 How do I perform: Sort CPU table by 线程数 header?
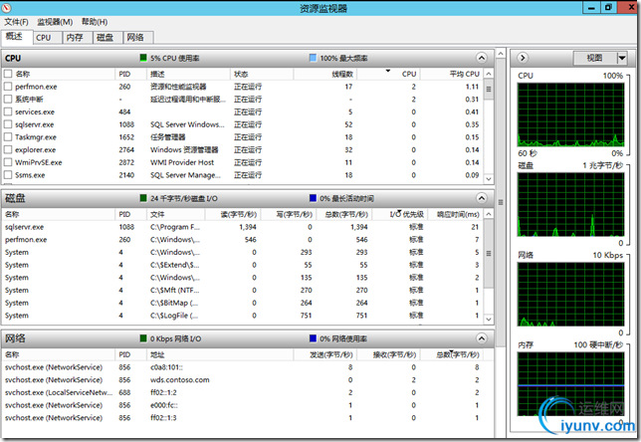325,74
